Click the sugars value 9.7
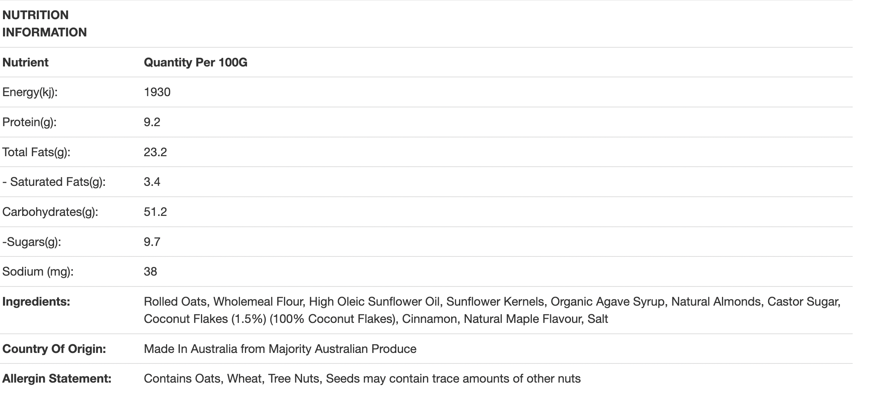 click(152, 242)
